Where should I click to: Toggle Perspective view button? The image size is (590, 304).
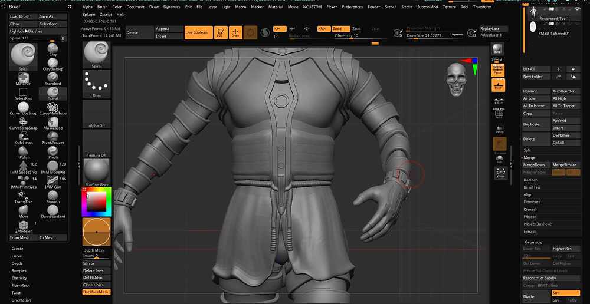coord(498,70)
